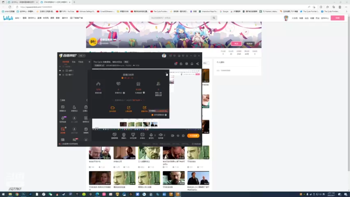Screen dimensions: 350x197
Task: Click the category tag with pencil under stream title
Action: click(x=99, y=65)
